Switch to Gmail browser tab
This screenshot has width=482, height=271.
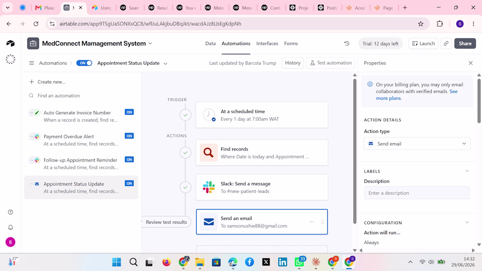45,8
